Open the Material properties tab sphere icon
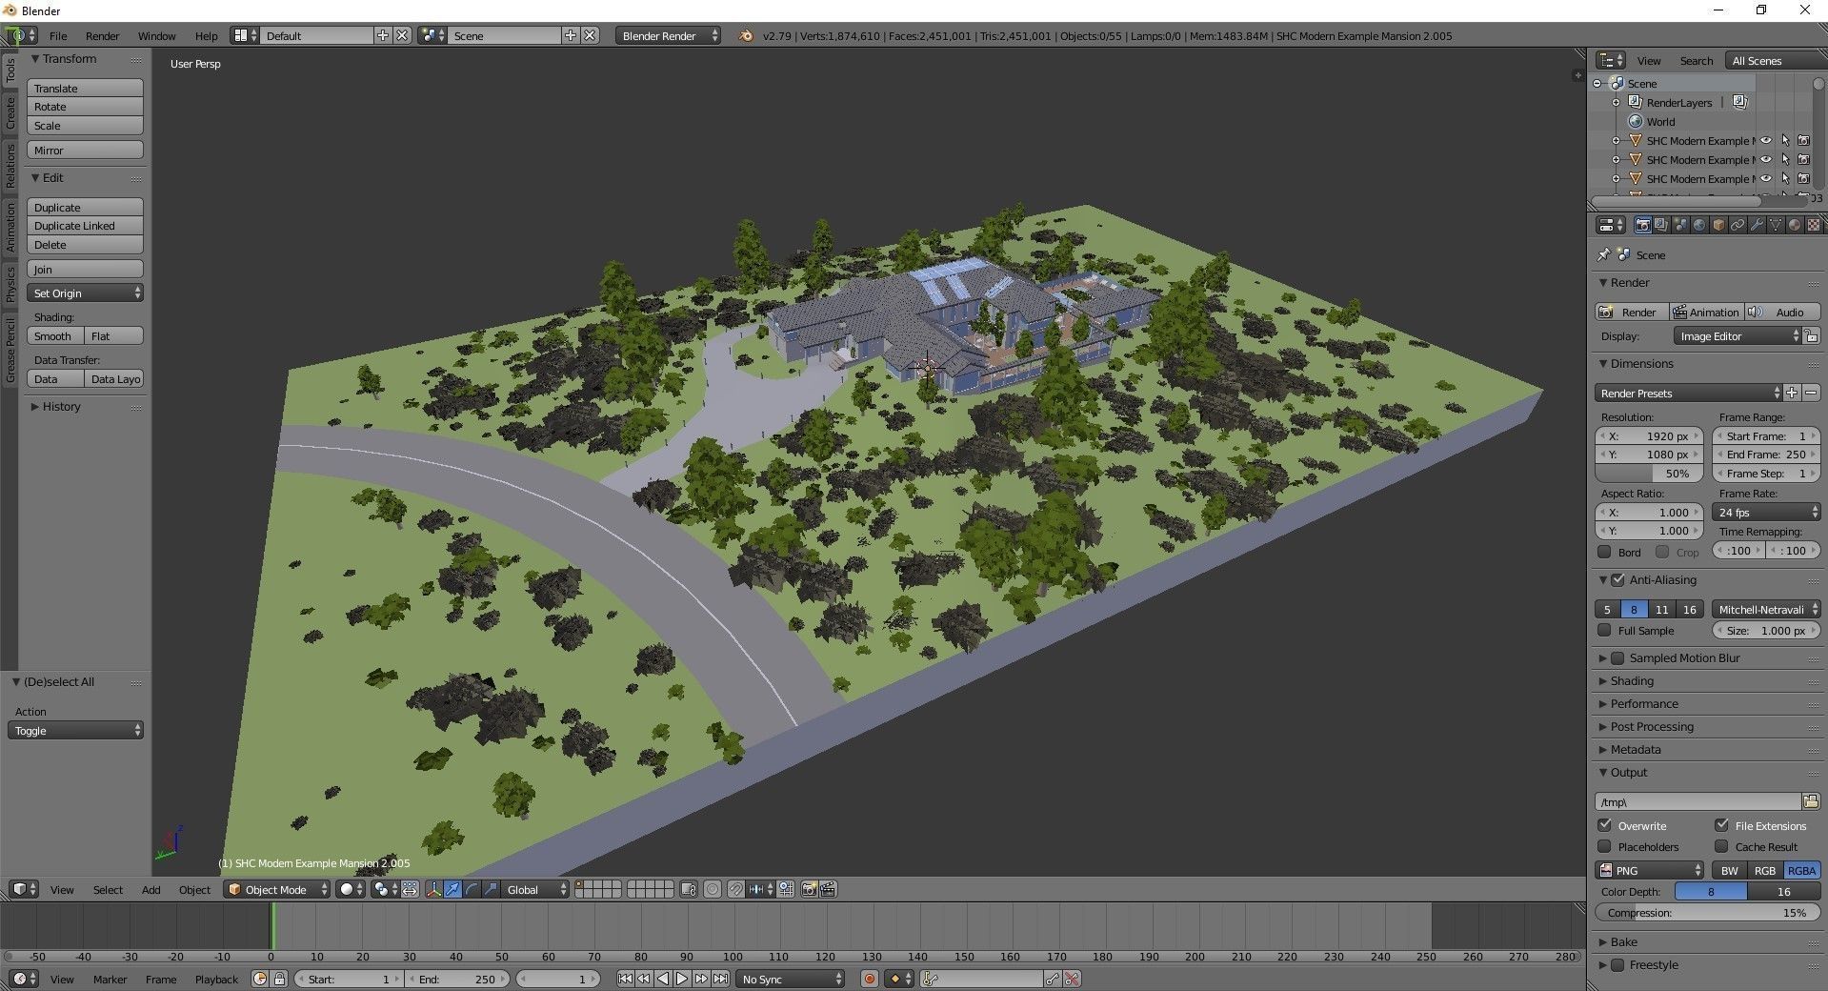Image resolution: width=1828 pixels, height=991 pixels. 1795,225
